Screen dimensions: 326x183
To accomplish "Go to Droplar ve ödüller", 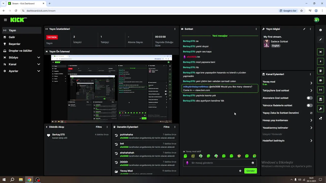I will tap(22, 51).
